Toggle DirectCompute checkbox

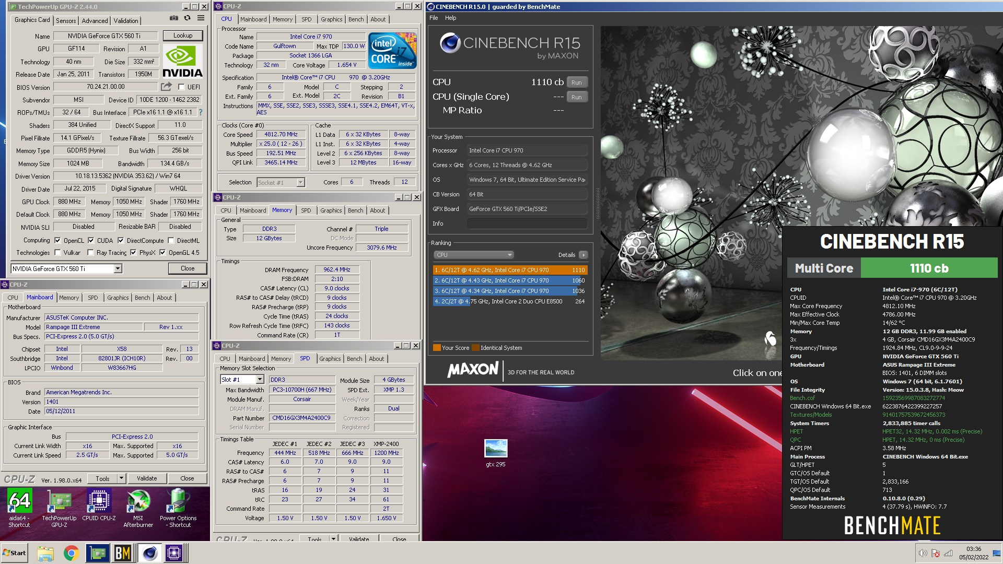coord(121,241)
